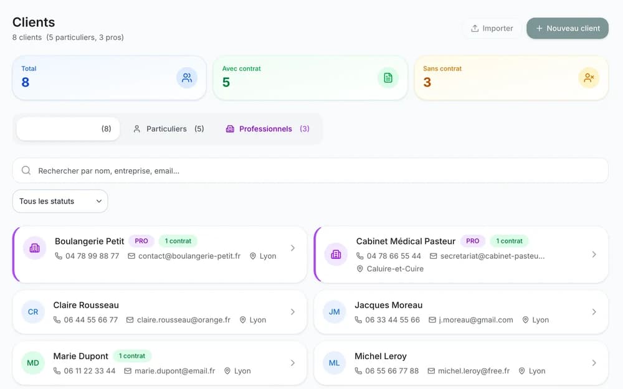The width and height of the screenshot is (623, 389).
Task: Click the phone icon for Boulangerie Petit
Action: coord(59,256)
